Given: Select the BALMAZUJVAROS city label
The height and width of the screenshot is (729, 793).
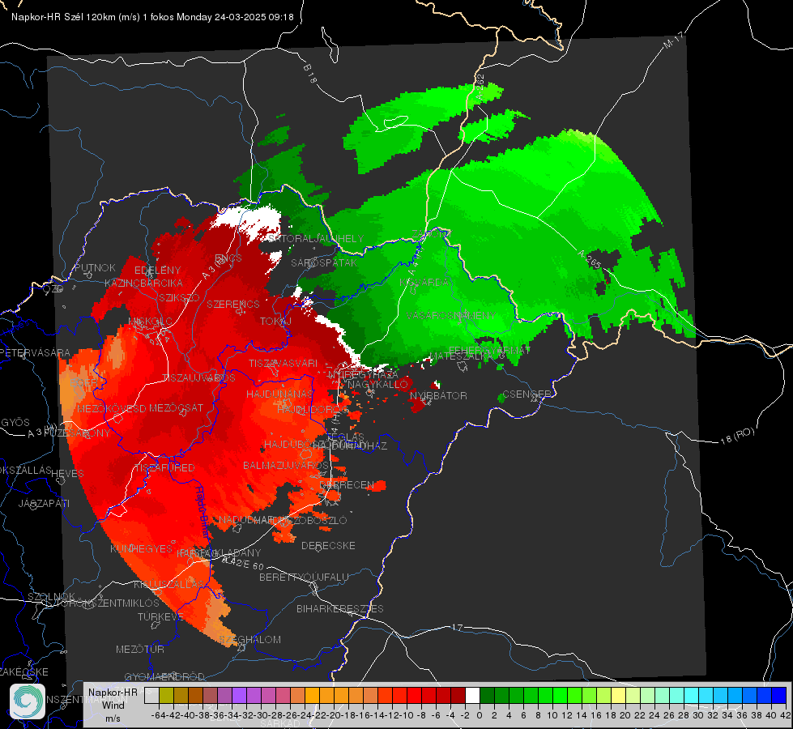Looking at the screenshot, I should pos(286,465).
